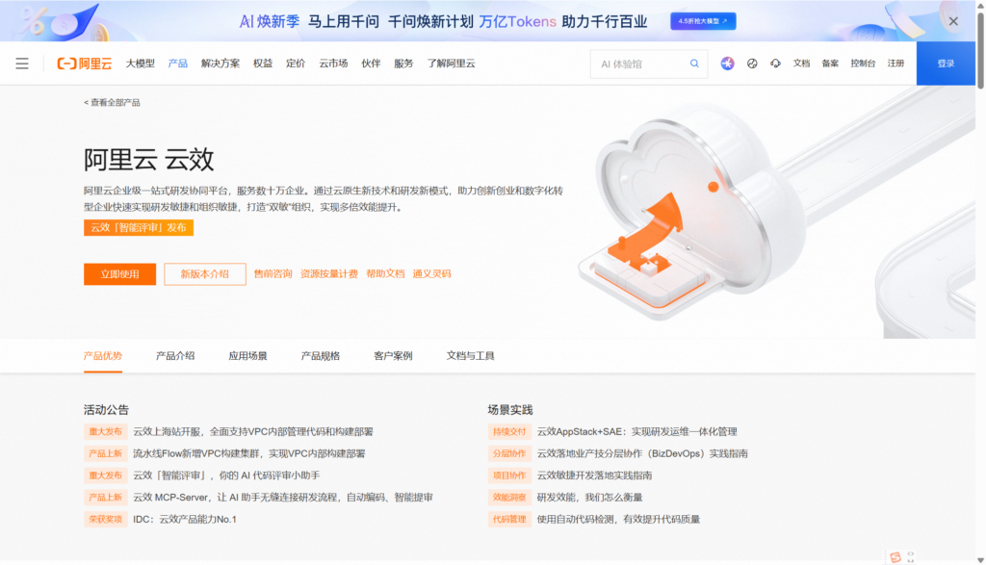Open the 客户案例 tab
Viewport: 986px width, 565px height.
click(x=392, y=354)
